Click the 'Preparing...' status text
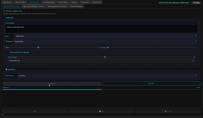This screenshot has width=203, height=118. 6,88
